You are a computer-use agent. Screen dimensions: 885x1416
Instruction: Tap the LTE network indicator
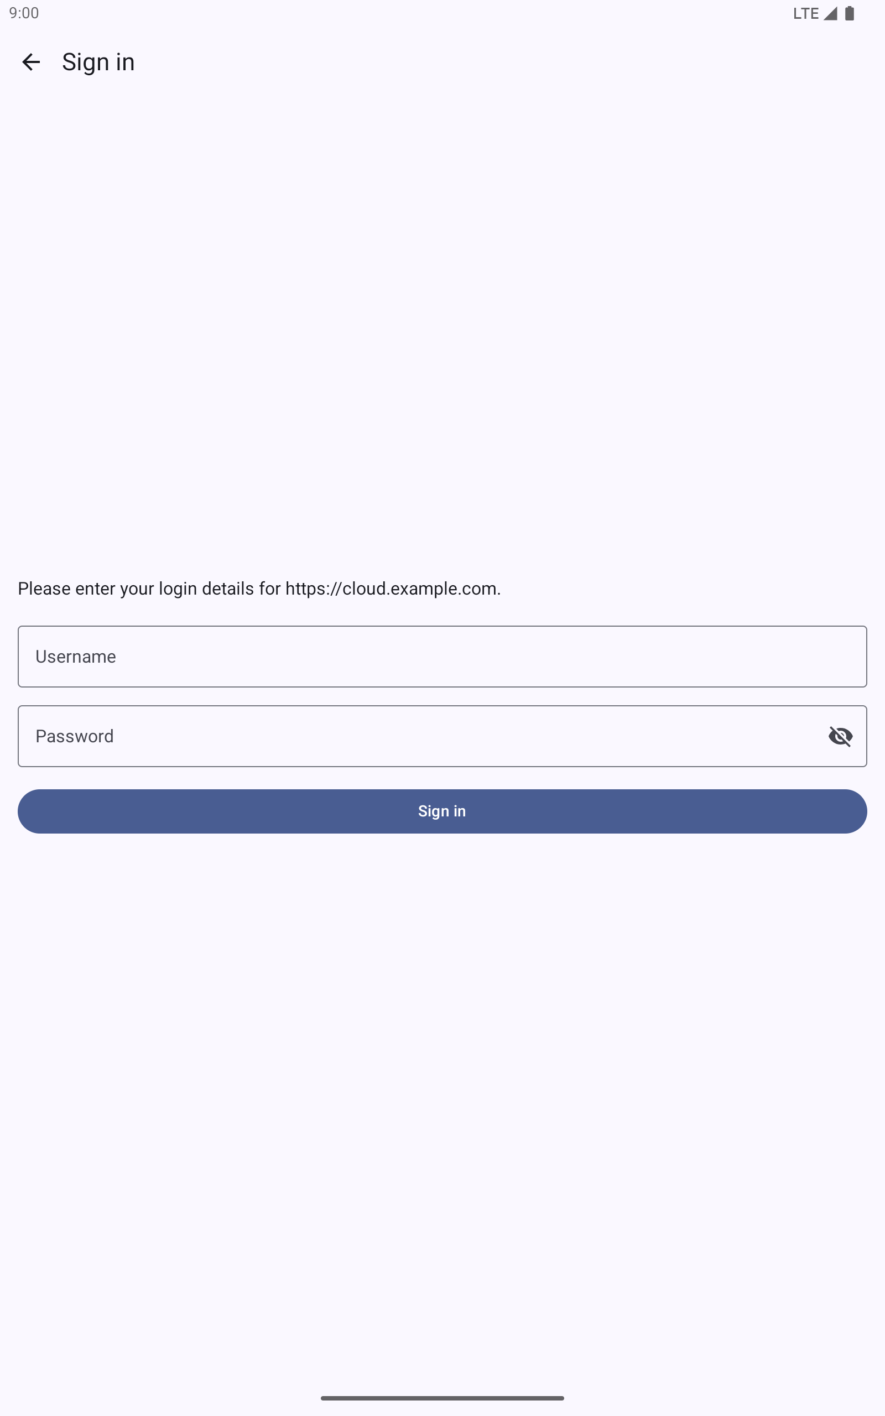coord(805,13)
